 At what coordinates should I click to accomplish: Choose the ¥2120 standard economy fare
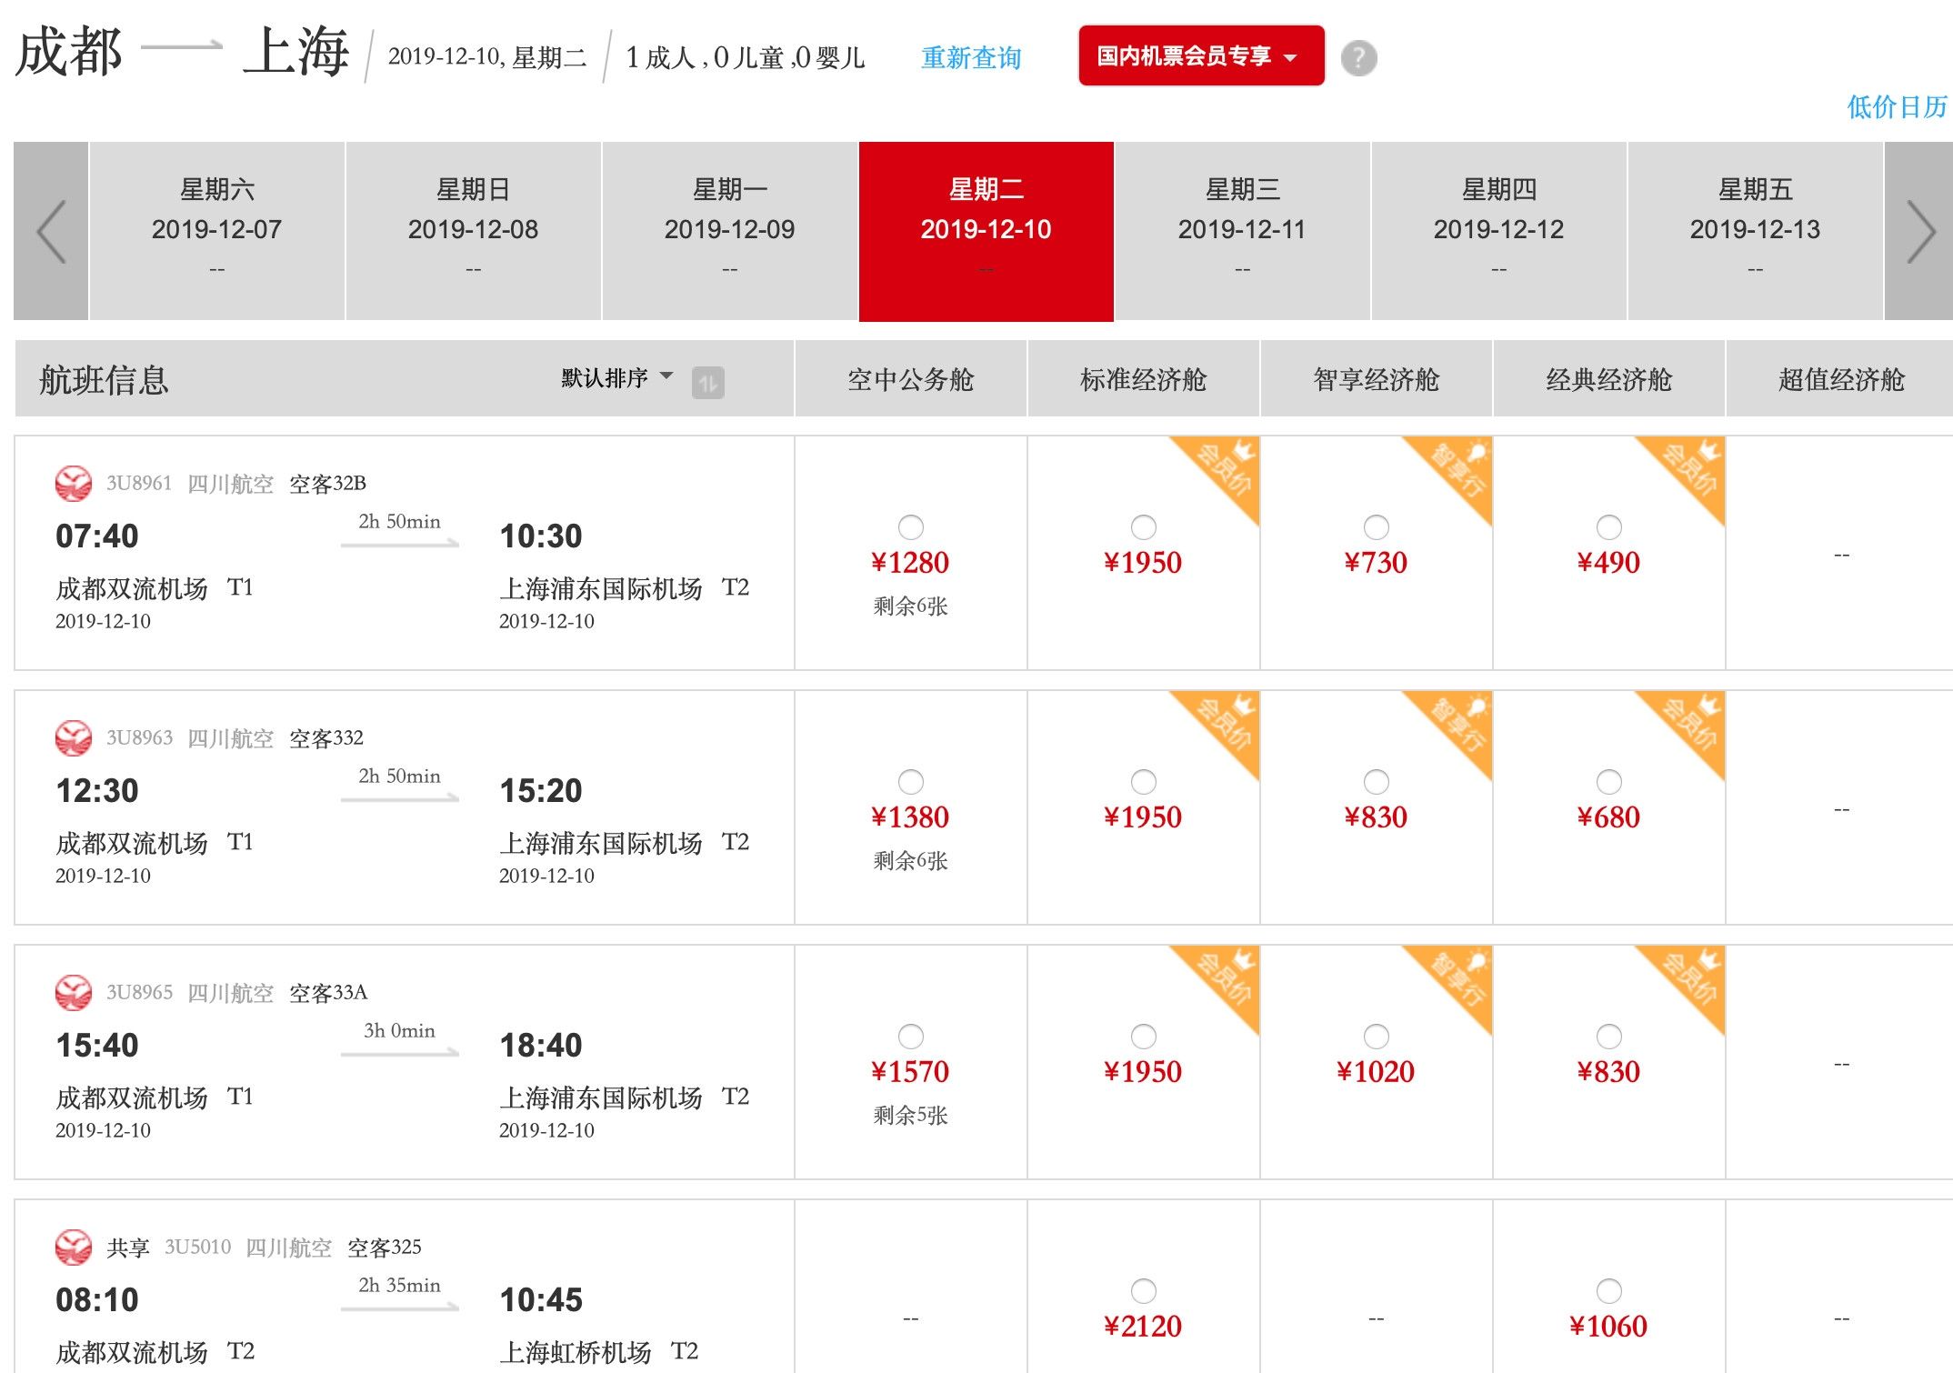[1143, 1291]
